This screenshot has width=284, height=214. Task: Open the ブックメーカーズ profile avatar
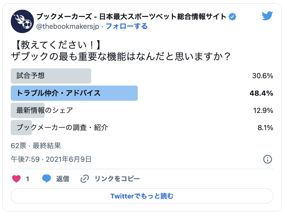tap(22, 21)
